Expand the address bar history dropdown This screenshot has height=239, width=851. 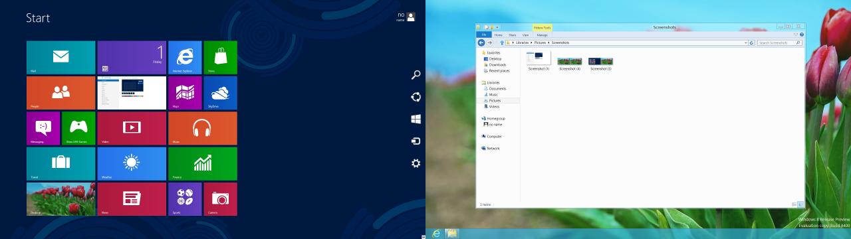click(745, 42)
